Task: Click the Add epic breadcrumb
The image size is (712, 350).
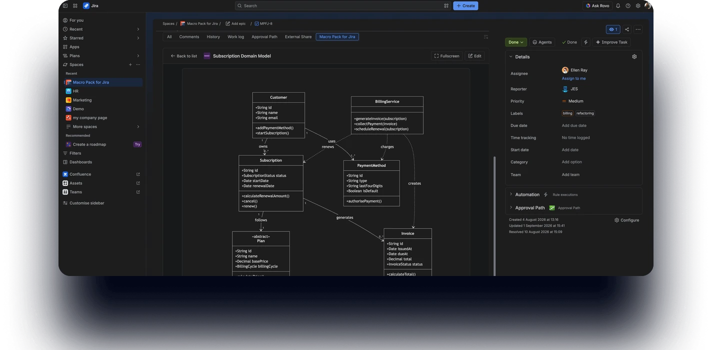Action: (235, 23)
